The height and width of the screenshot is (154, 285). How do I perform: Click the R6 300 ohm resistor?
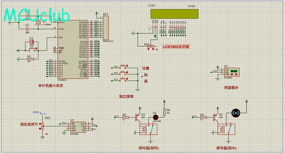click(x=164, y=112)
